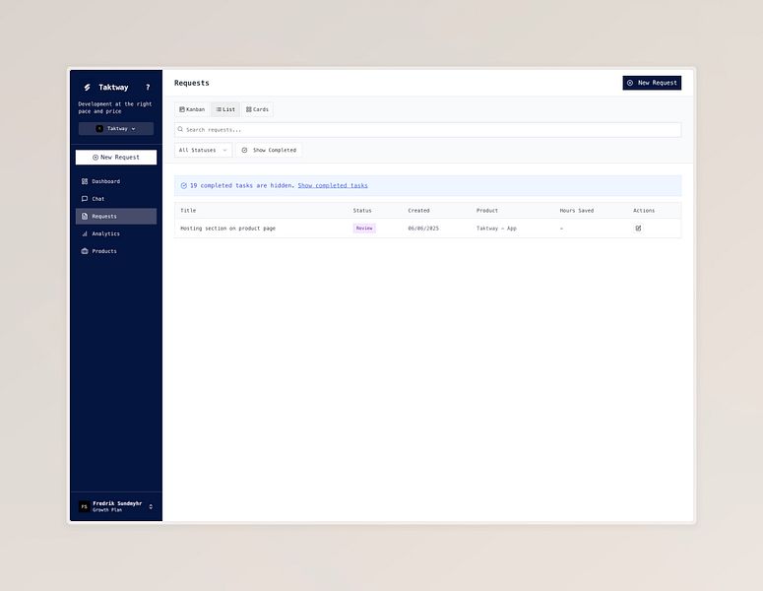Expand the Taktway workspace selector
The width and height of the screenshot is (763, 591).
tap(116, 128)
